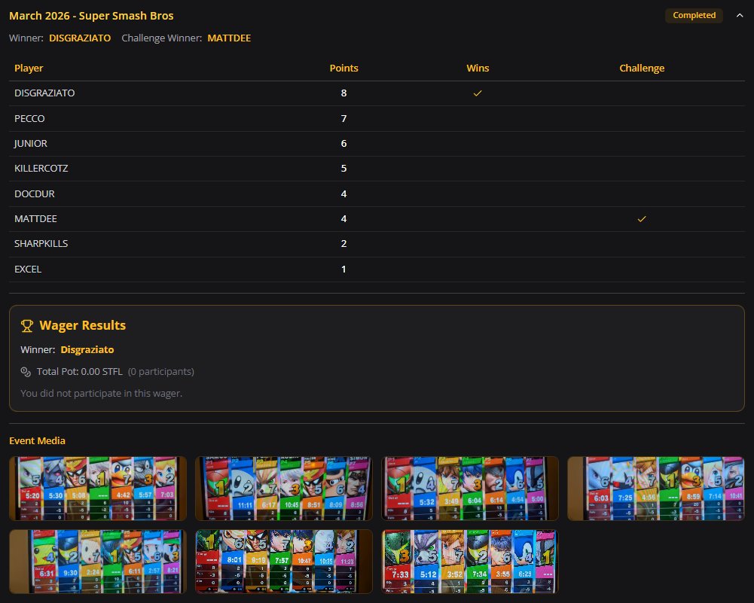Screen dimensions: 754x603
Task: Click the Event Media heading
Action: (37, 440)
